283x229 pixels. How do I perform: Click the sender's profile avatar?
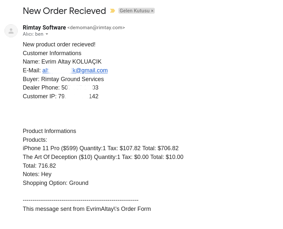coord(11,31)
